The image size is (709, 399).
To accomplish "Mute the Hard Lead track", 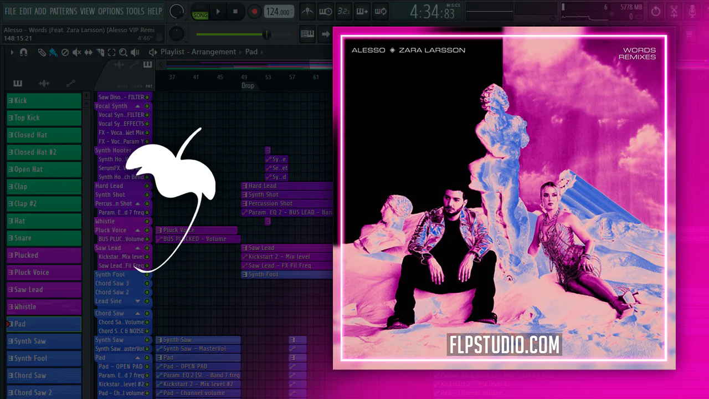I will pyautogui.click(x=147, y=186).
